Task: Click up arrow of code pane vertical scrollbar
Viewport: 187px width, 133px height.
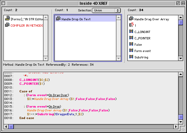Action: pyautogui.click(x=181, y=74)
